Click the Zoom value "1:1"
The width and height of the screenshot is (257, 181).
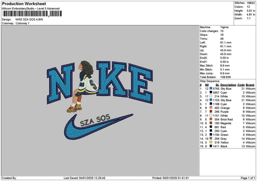(x=248, y=18)
